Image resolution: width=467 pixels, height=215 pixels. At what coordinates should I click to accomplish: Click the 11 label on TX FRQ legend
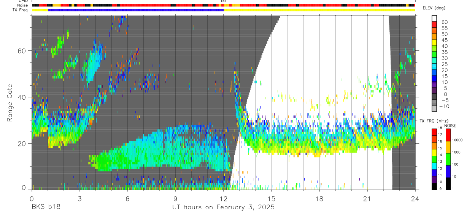point(440,175)
